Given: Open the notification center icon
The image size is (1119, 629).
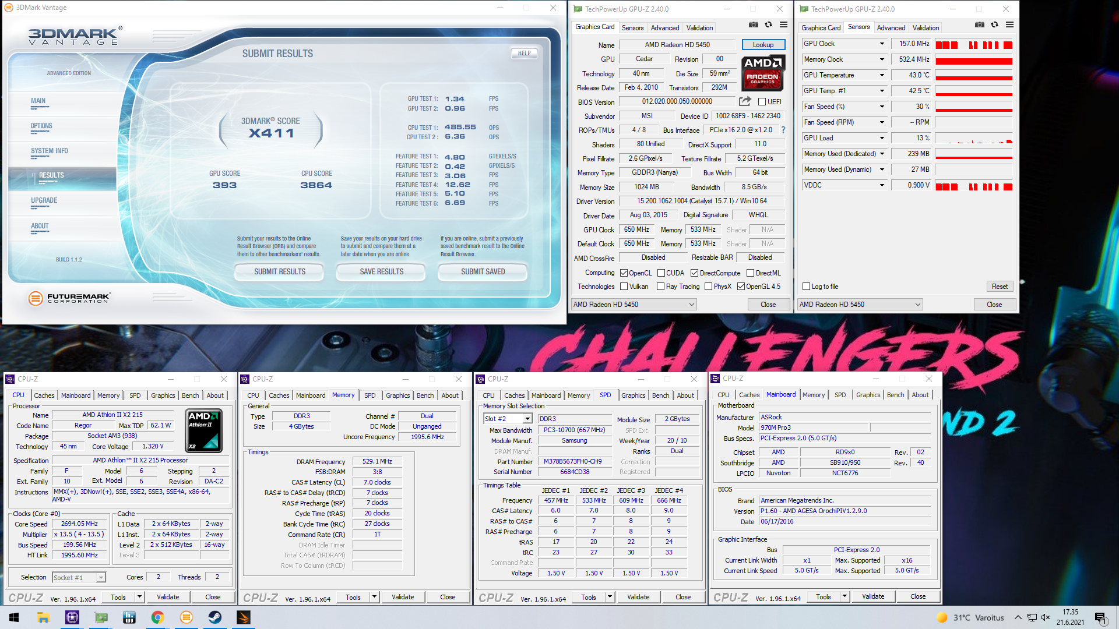Looking at the screenshot, I should click(x=1101, y=618).
